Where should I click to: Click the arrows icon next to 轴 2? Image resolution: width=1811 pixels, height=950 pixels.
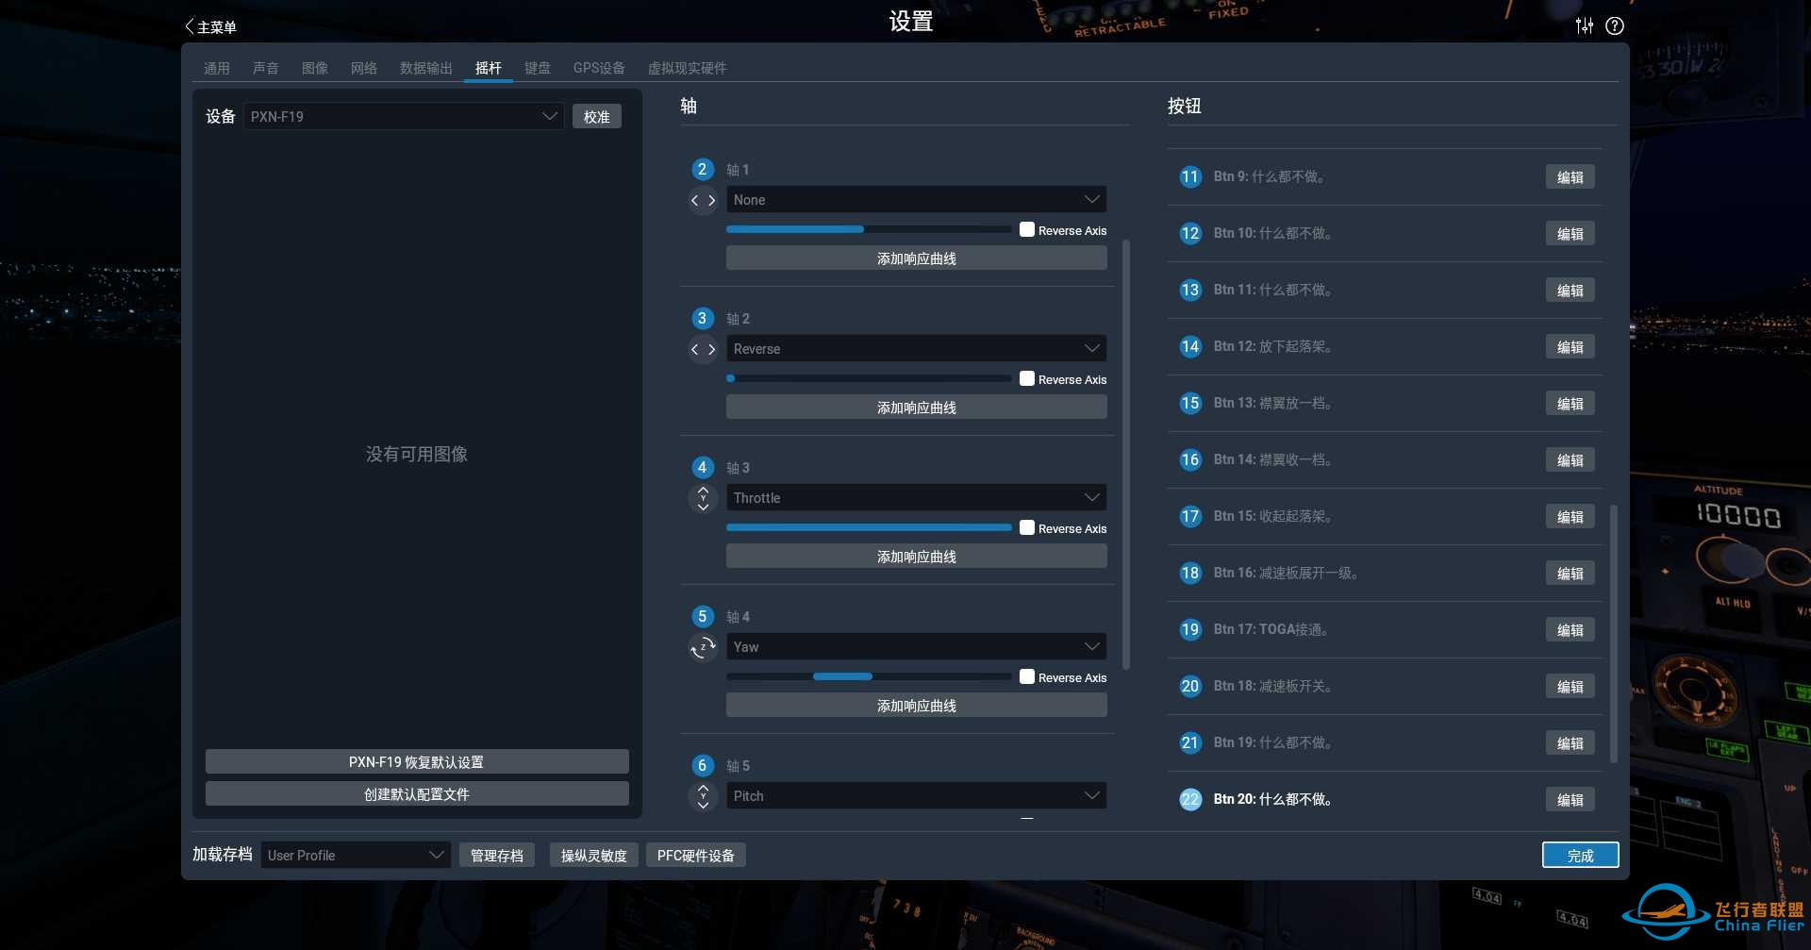pos(703,349)
